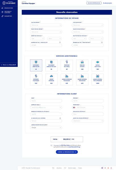This screenshot has height=170, width=116.
Task: Select the Recharge électrique service
Action: (36, 79)
